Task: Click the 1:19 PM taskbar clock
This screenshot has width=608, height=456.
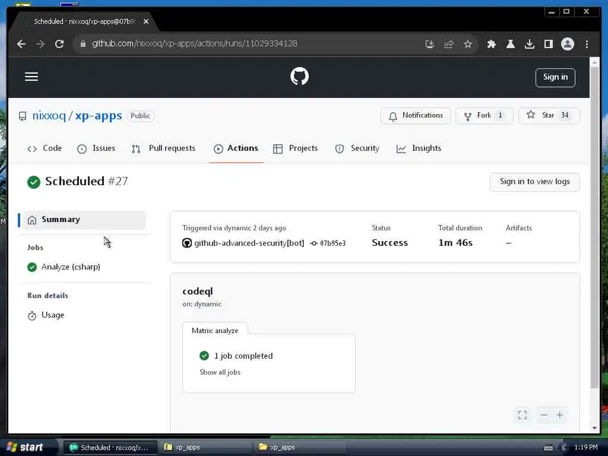Action: point(586,448)
